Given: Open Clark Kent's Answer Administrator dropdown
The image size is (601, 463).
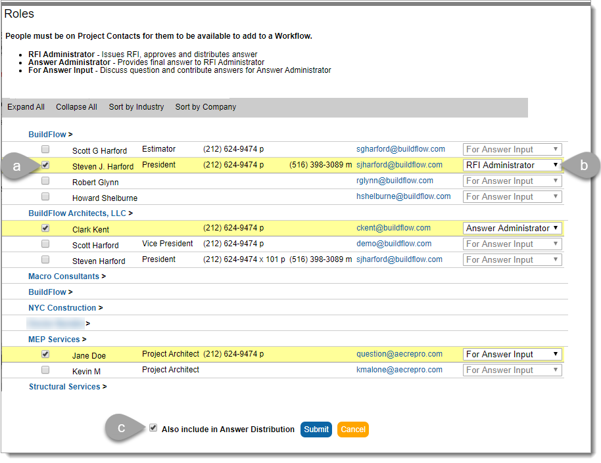Looking at the screenshot, I should (x=512, y=228).
